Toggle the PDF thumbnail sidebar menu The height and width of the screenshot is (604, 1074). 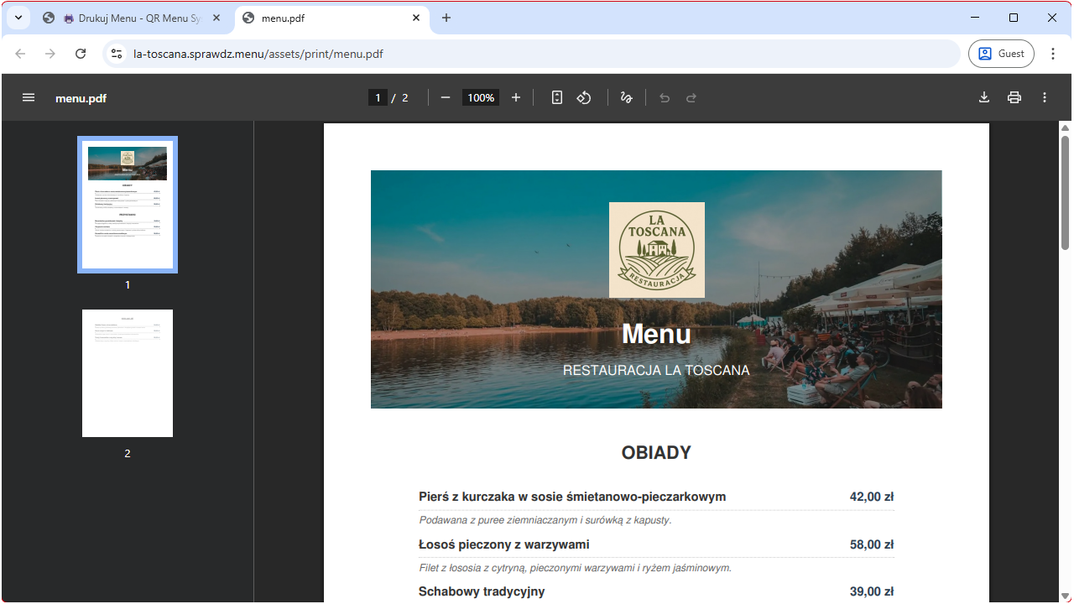pos(28,97)
